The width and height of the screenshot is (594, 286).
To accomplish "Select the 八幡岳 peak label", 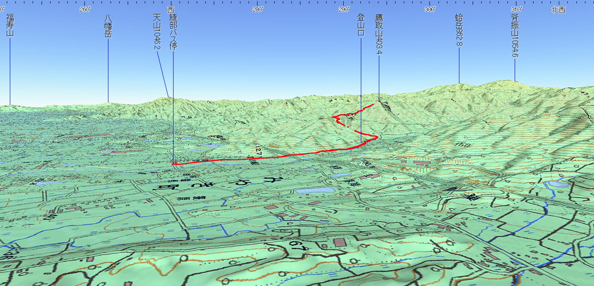I will 108,27.
